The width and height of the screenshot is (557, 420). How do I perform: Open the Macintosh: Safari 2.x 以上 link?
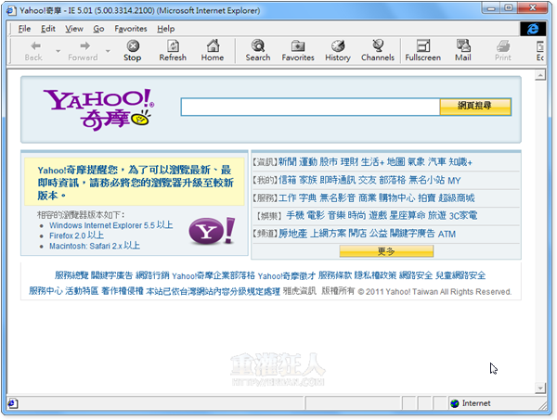(x=95, y=246)
